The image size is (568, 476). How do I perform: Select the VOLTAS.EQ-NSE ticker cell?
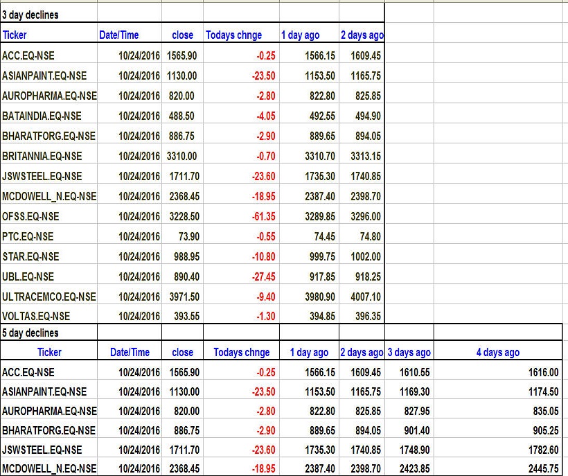(x=36, y=317)
